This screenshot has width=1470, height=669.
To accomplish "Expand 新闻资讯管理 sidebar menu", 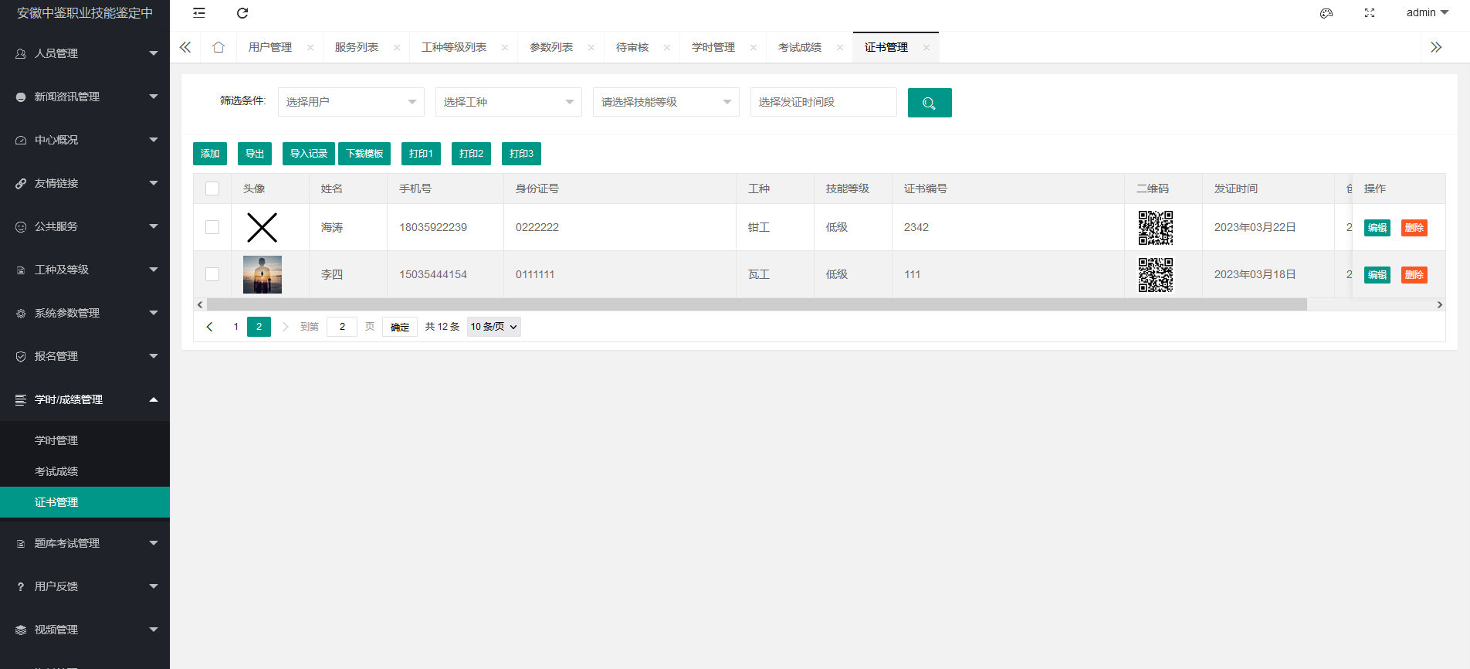I will tap(85, 97).
